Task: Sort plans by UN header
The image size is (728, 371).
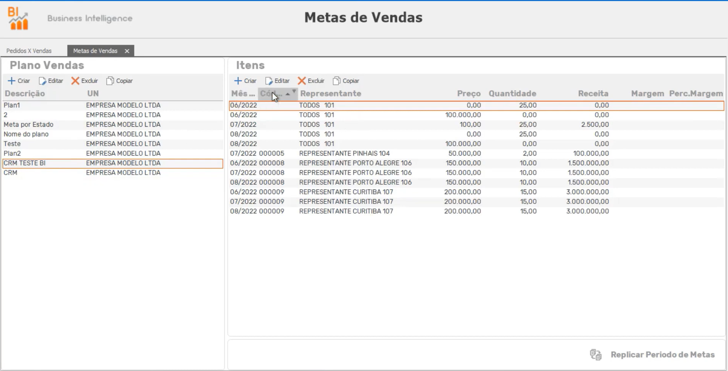Action: (93, 94)
